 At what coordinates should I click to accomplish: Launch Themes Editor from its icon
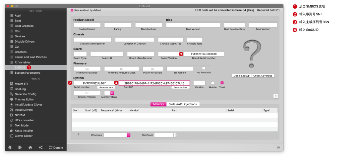11,99
